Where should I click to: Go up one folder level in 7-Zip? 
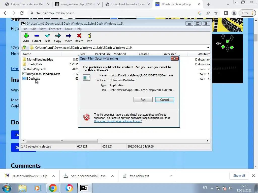[24, 47]
